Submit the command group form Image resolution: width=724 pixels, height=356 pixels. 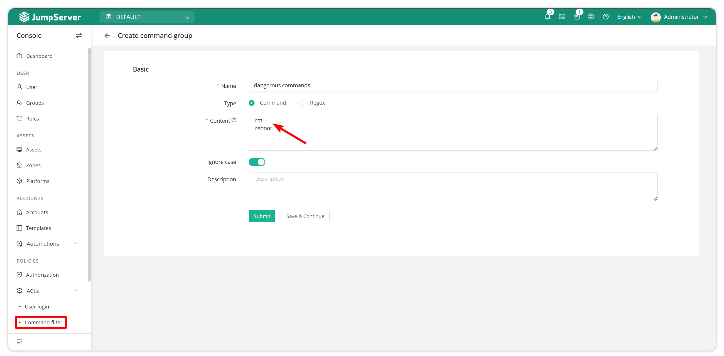(262, 216)
